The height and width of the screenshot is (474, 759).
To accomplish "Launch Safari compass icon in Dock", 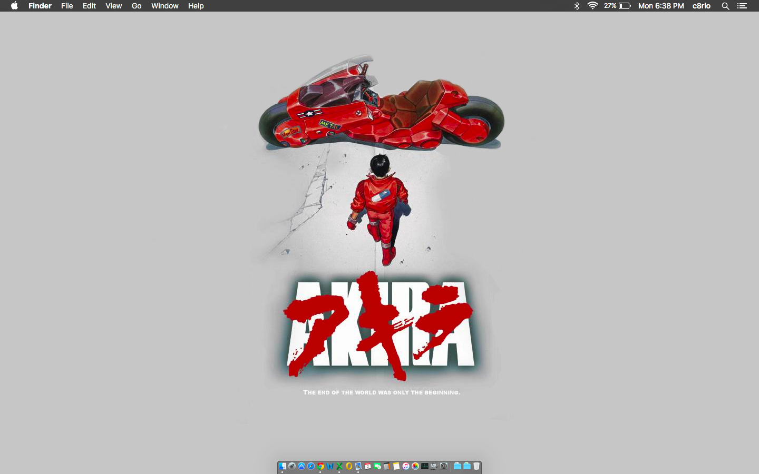I will (x=311, y=466).
